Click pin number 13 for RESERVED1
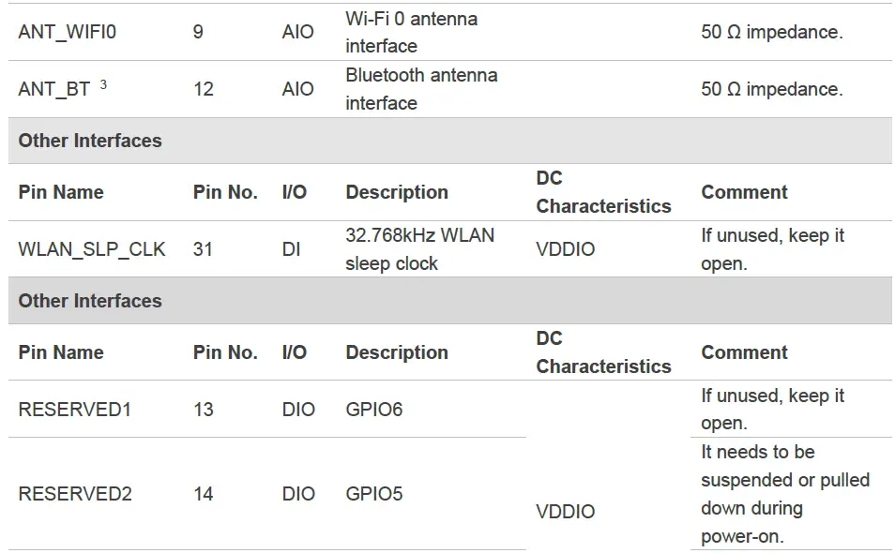Viewport: 895px width, 553px height. click(204, 410)
